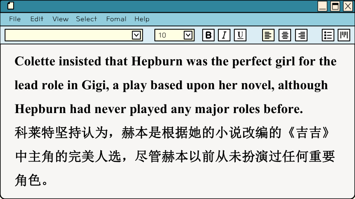The image size is (355, 199).
Task: Minimize the editor window
Action: (x=322, y=6)
